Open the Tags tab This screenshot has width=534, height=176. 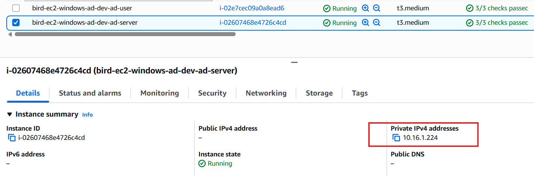click(360, 93)
